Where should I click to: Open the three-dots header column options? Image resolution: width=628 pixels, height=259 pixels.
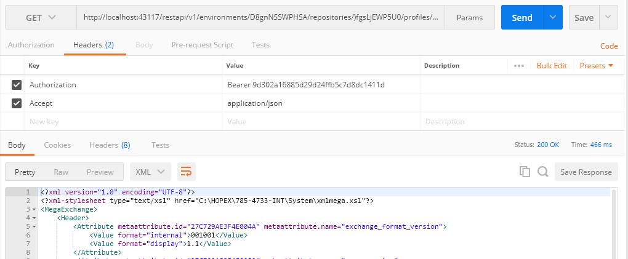pyautogui.click(x=518, y=66)
